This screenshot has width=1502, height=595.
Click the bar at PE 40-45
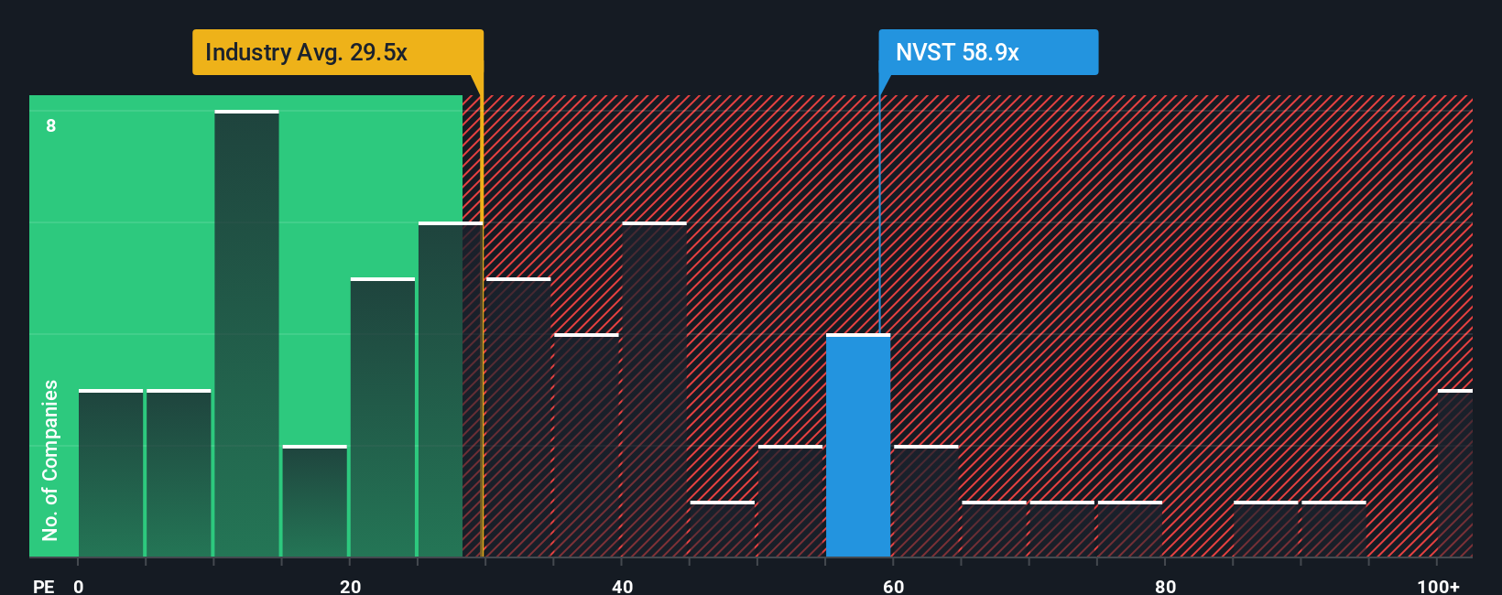(x=654, y=389)
